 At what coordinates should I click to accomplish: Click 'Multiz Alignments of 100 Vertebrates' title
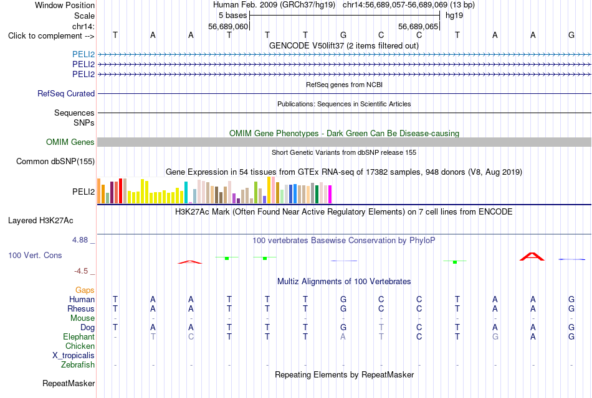[344, 282]
